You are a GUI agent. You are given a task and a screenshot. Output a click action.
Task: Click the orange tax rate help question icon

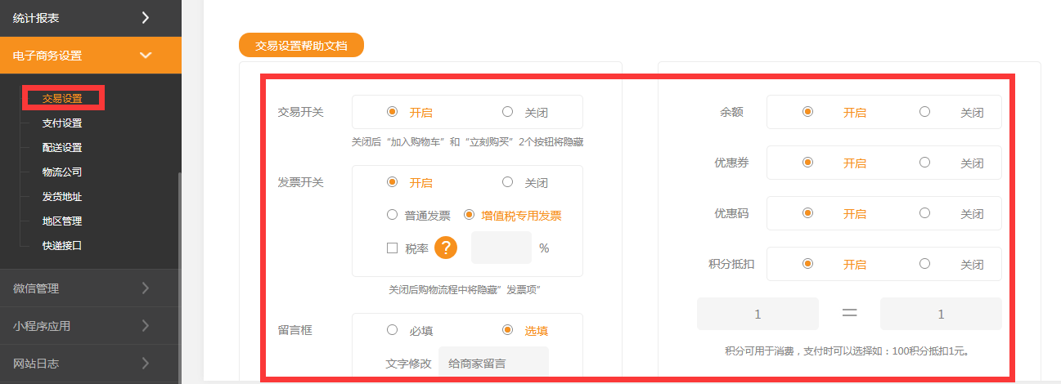coord(445,248)
